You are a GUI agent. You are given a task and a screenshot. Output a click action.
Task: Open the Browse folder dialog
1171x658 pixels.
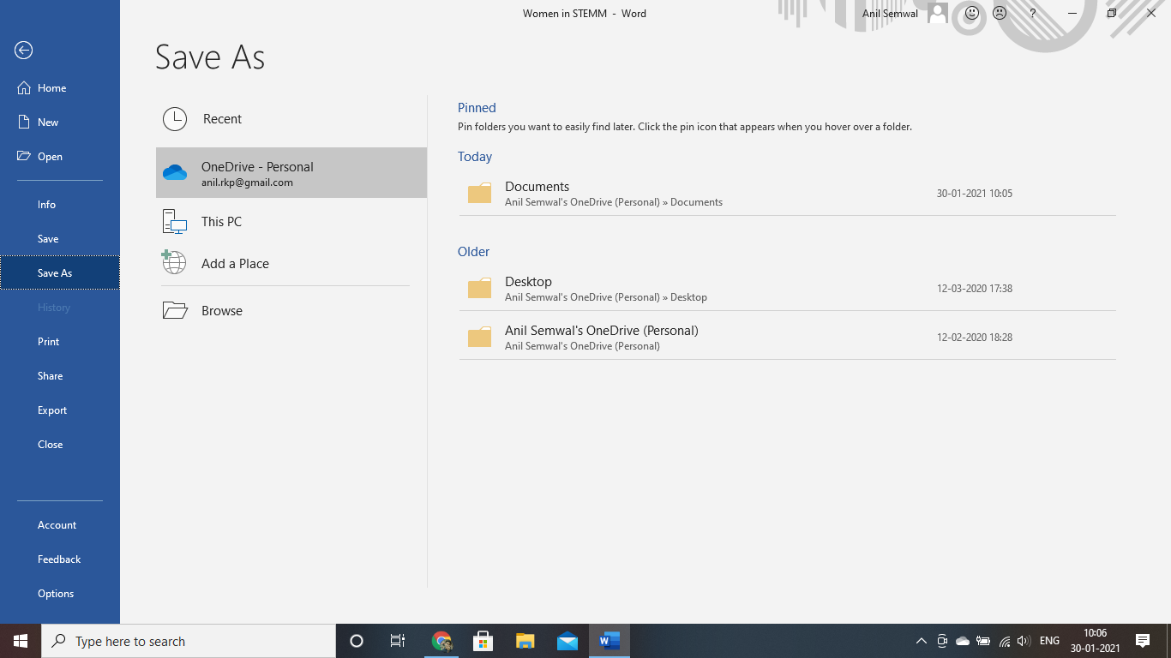(x=291, y=310)
